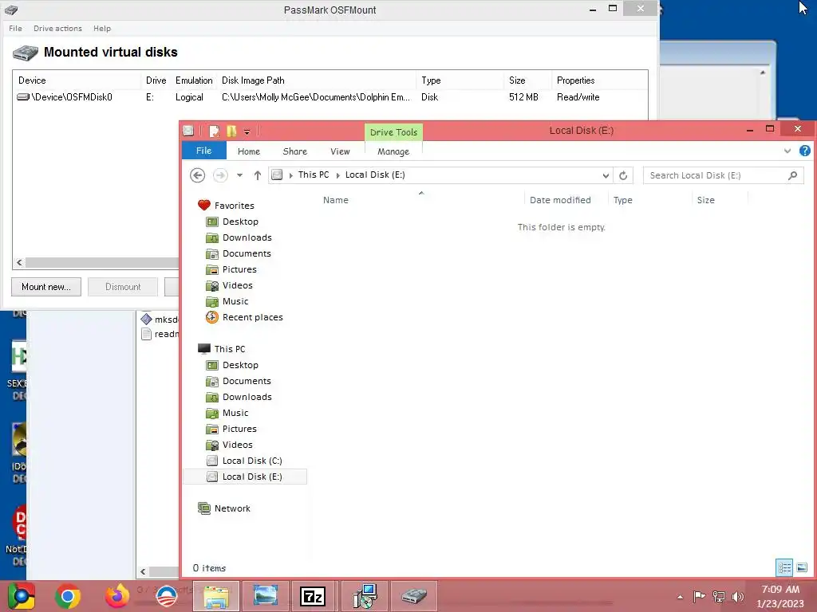Sort by the Disk Image Path column in OSFMount
This screenshot has width=817, height=612.
316,80
